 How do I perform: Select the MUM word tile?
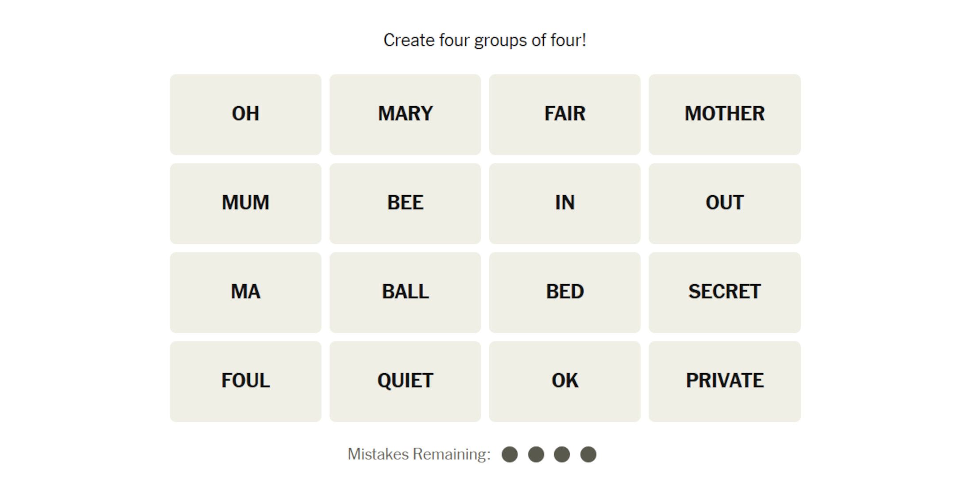[245, 203]
